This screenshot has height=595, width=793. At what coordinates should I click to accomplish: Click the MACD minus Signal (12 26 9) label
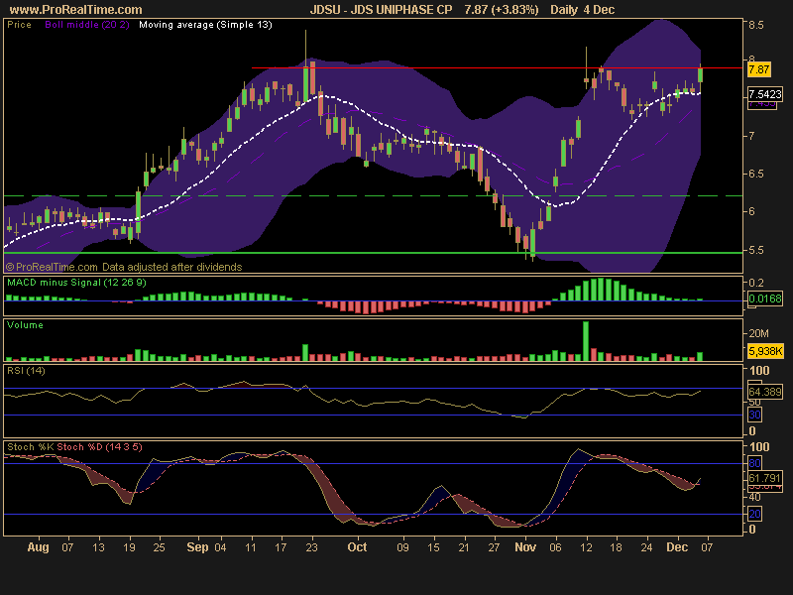click(x=76, y=283)
